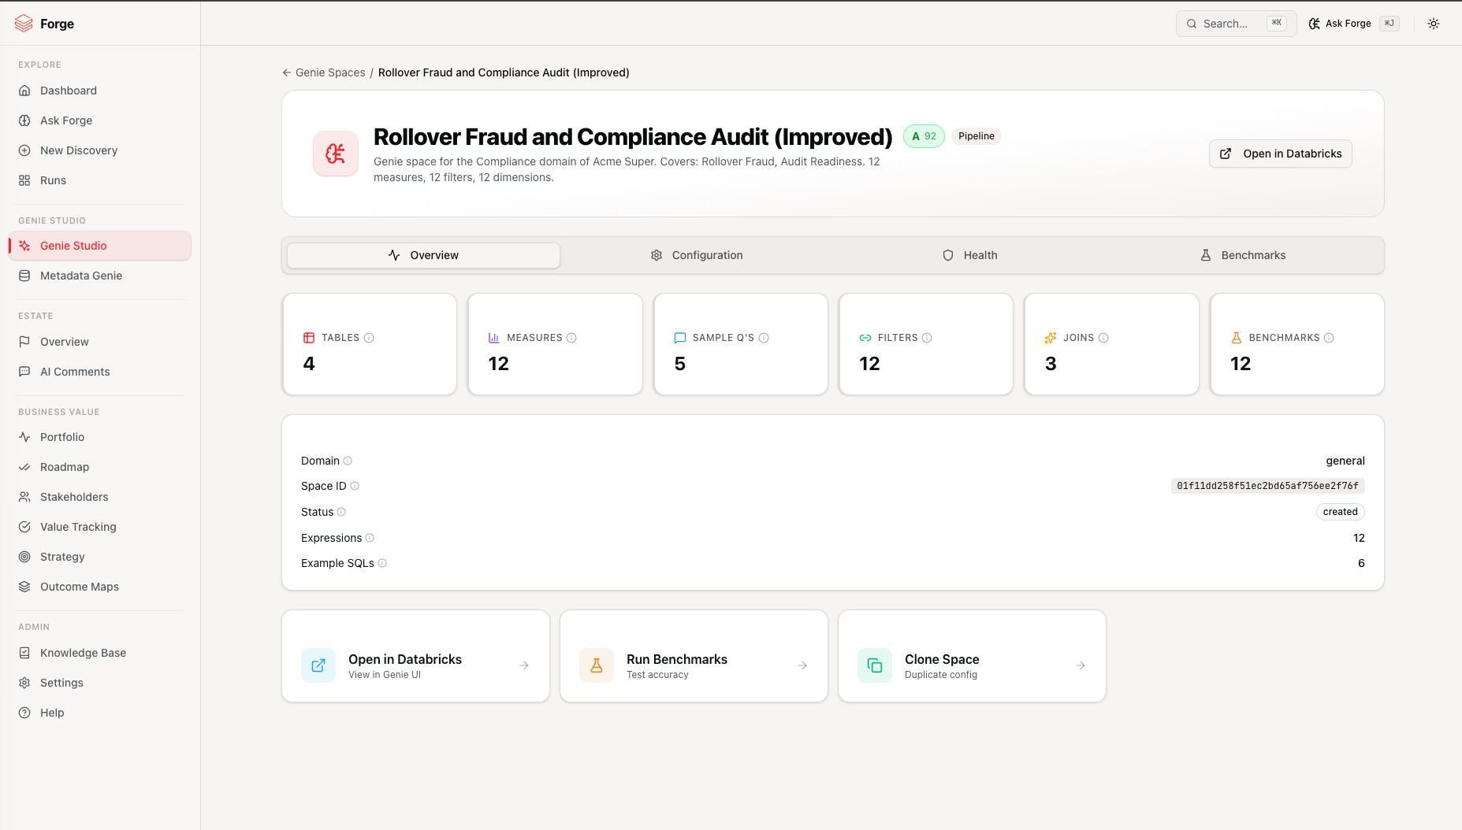Open AI Comments

100,372
